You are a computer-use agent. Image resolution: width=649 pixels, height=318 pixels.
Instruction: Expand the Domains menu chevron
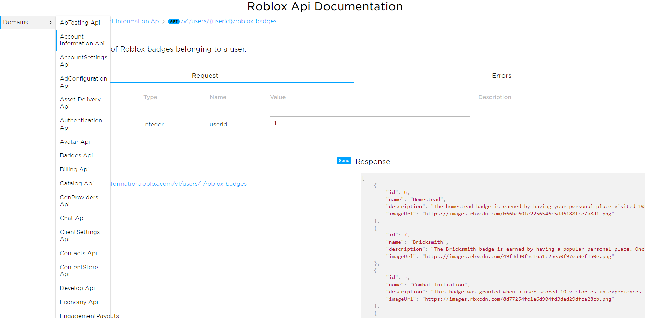[x=50, y=23]
